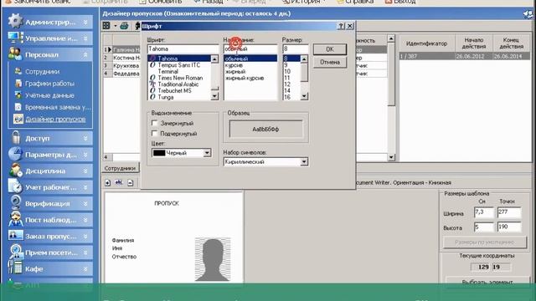Click the help question-mark in Шрифт dialog
The height and width of the screenshot is (301, 536).
point(341,26)
